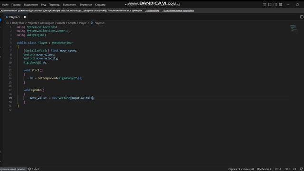
Task: Open the Справка menu
Action: (x=100, y=5)
